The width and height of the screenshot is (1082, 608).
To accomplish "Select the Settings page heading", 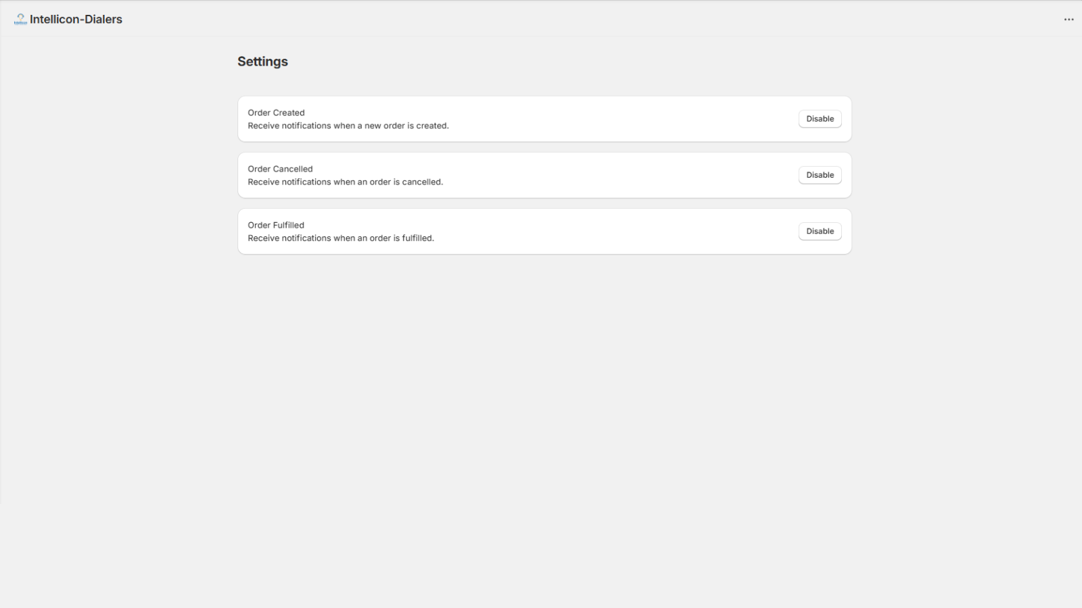I will 262,61.
